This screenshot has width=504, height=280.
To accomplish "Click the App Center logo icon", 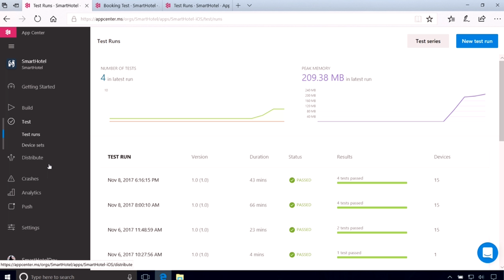I will pyautogui.click(x=8, y=32).
